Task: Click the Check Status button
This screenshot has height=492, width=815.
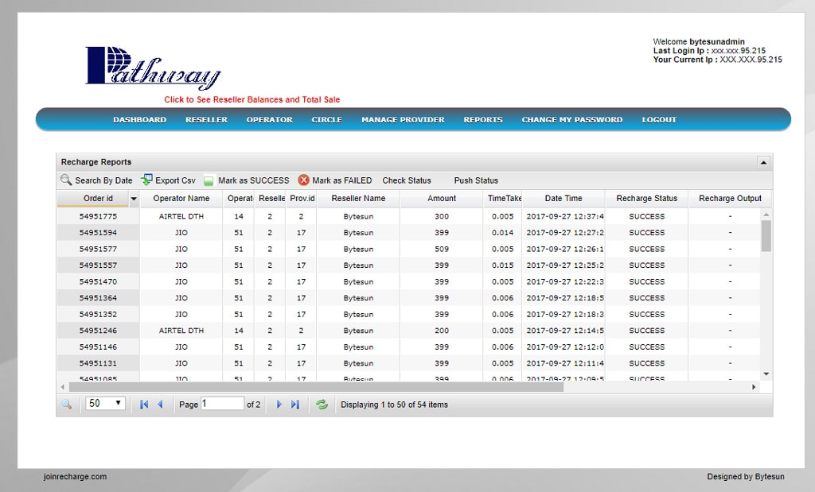Action: 406,180
